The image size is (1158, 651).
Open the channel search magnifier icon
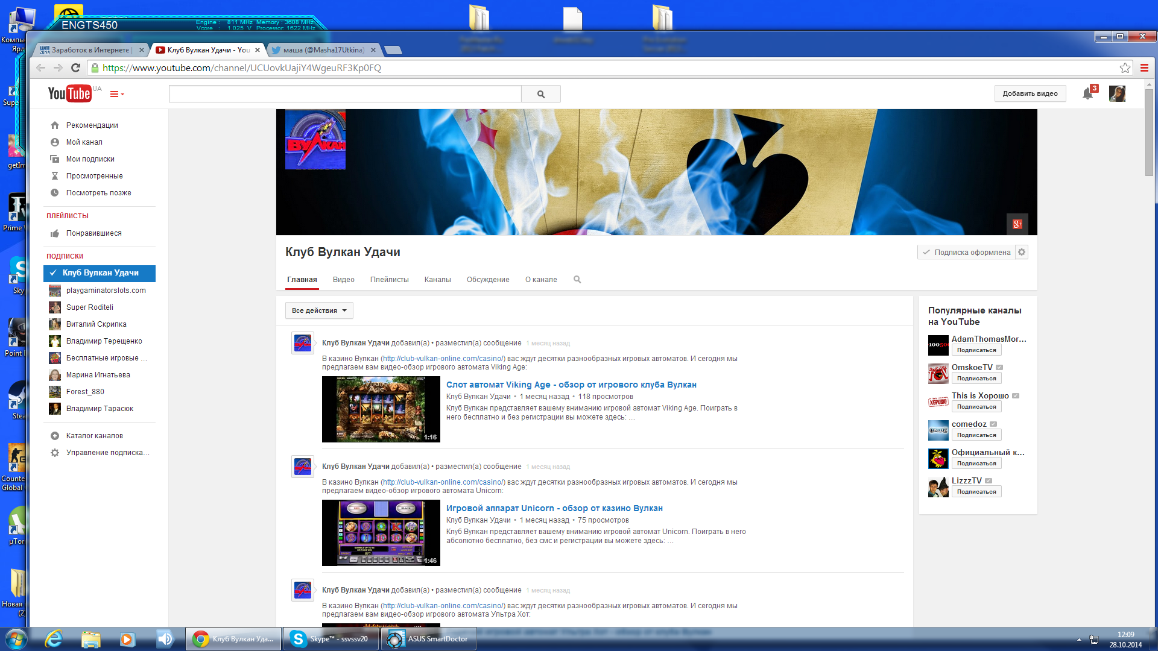pos(577,280)
